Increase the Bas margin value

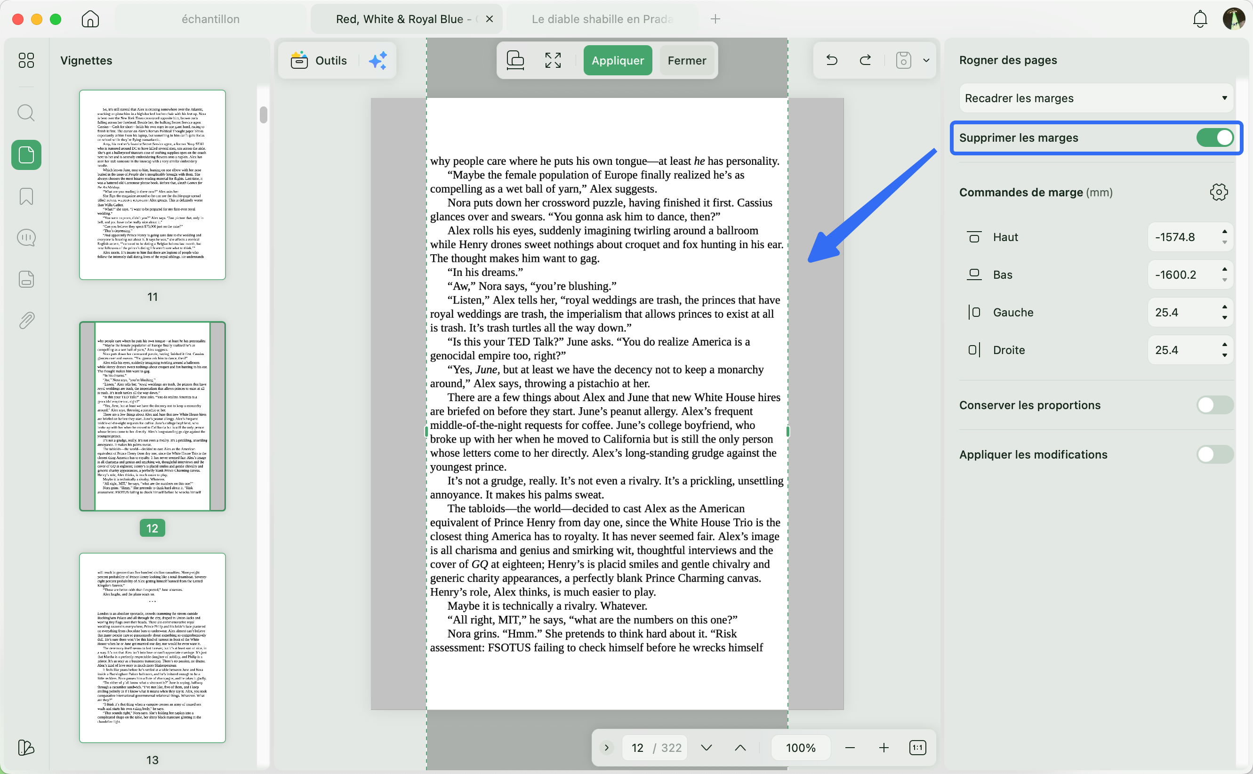[1224, 269]
